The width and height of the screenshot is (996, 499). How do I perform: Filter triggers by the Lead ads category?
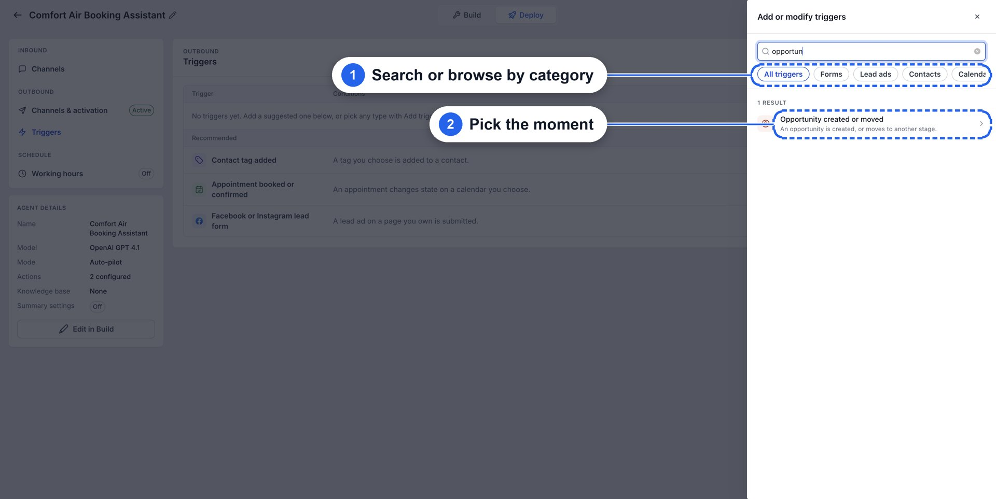pos(875,74)
